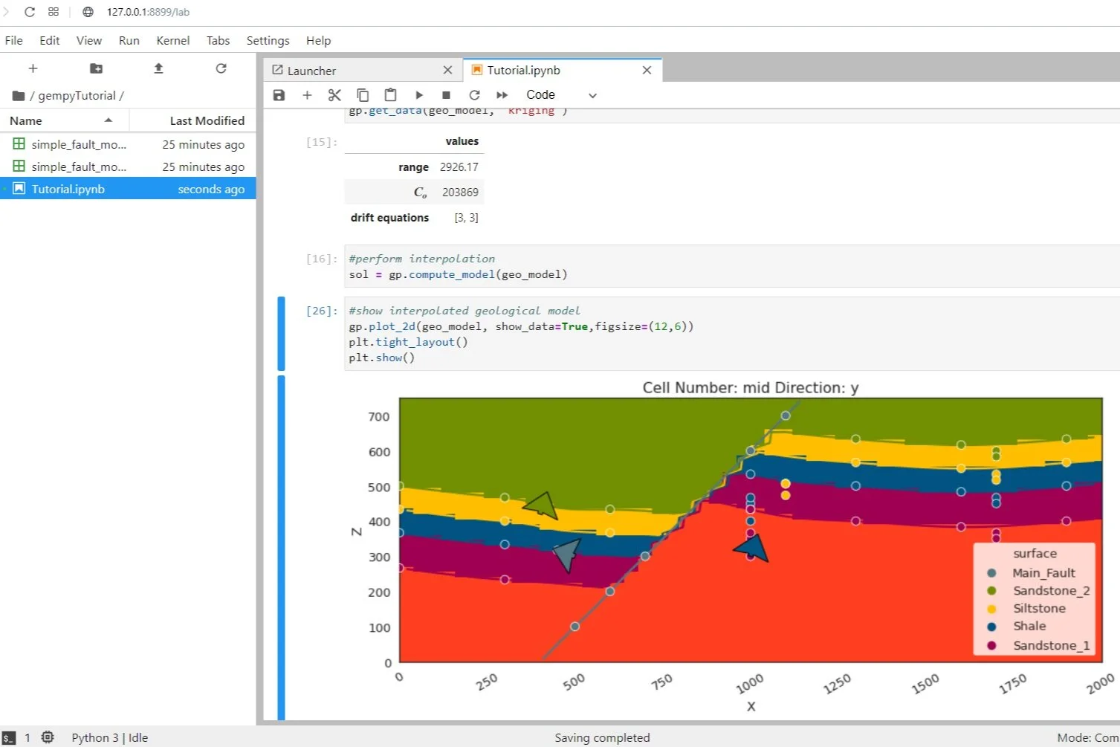Cut the selected cells
This screenshot has width=1120, height=747.
334,94
